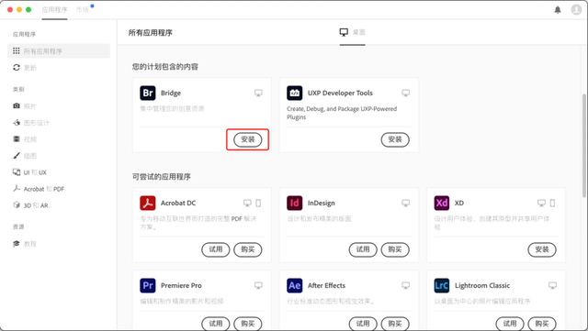
Task: Choose the Acrobat 和 PDF category
Action: click(39, 189)
